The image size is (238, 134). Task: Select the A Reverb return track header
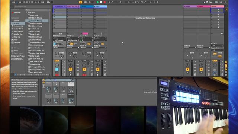(x=190, y=7)
